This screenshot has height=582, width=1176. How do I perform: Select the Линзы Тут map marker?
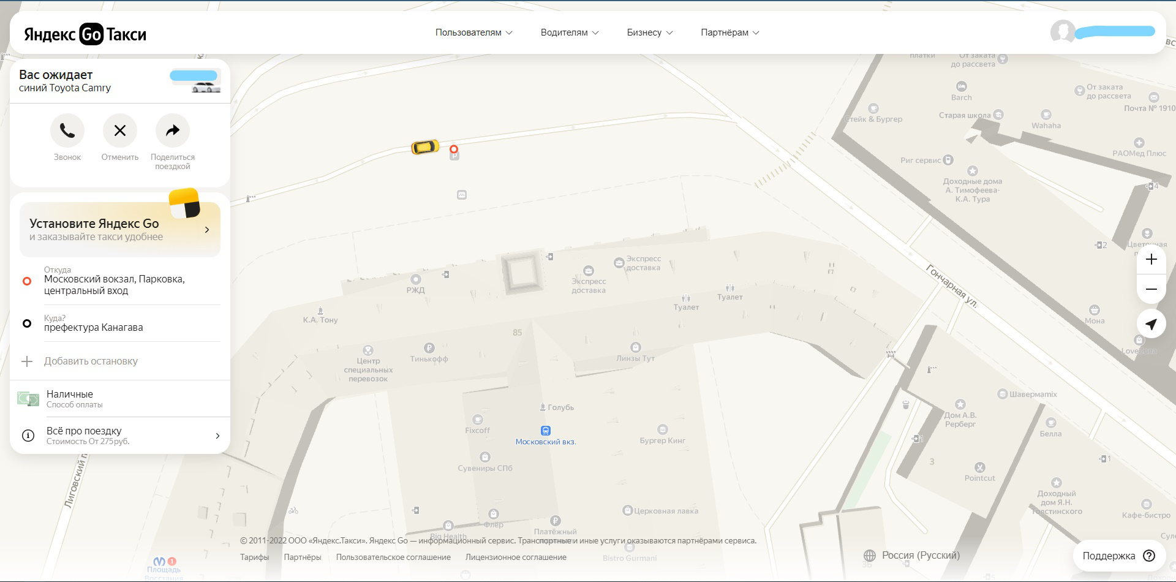(636, 347)
